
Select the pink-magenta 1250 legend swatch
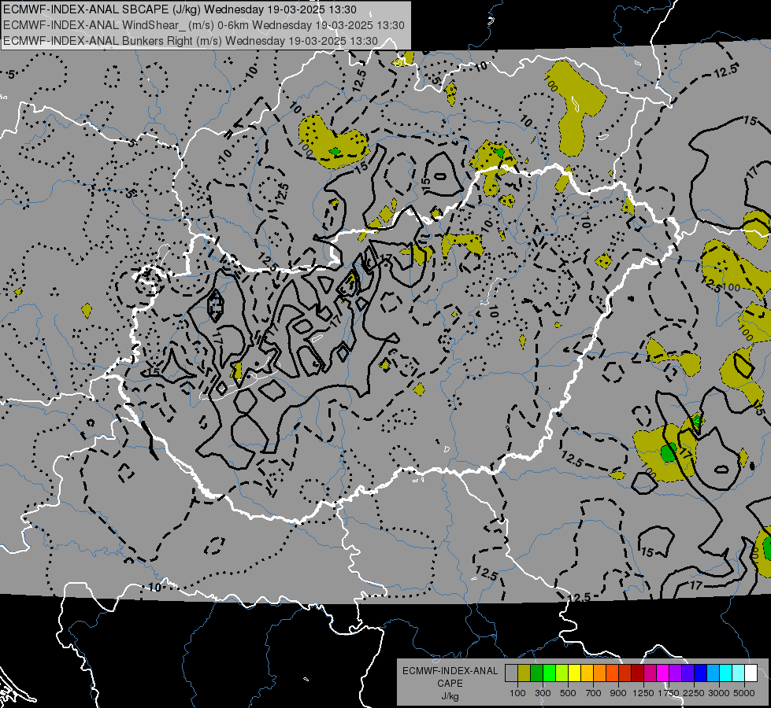tap(650, 673)
